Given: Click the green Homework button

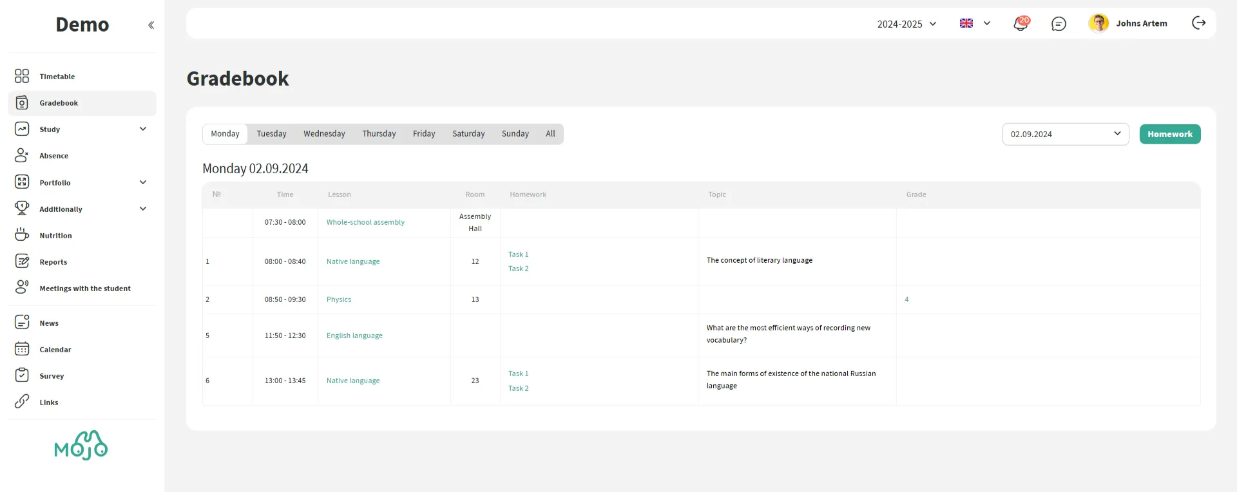Looking at the screenshot, I should pos(1169,134).
